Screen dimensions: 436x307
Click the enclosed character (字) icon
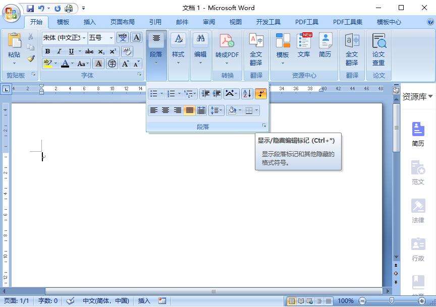[112, 64]
